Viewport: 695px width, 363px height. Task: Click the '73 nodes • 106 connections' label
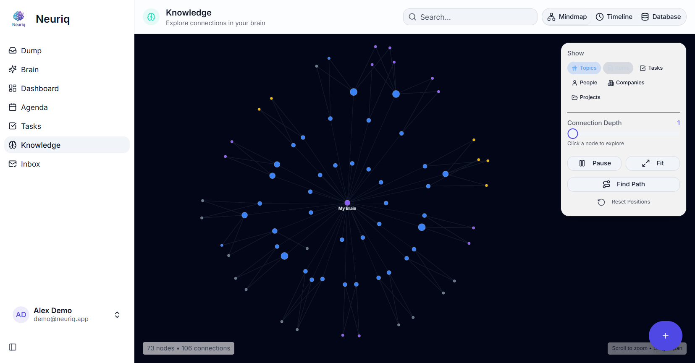[x=189, y=348]
